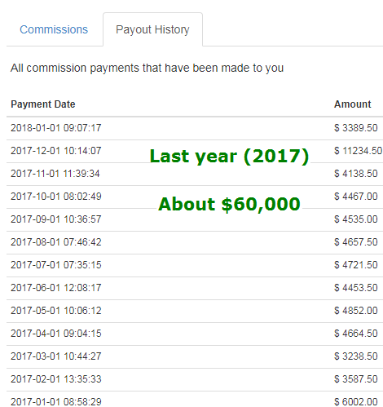This screenshot has height=407, width=383.
Task: Select the 2018-01-01 09:07:17 payment row
Action: coord(195,128)
